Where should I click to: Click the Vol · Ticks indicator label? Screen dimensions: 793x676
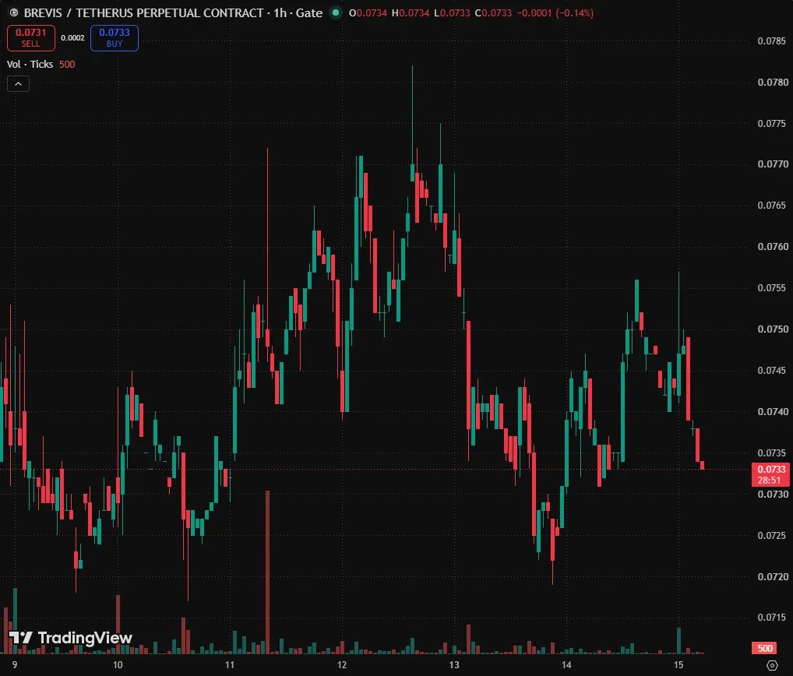(x=30, y=64)
